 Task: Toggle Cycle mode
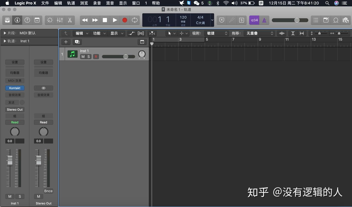pos(135,20)
